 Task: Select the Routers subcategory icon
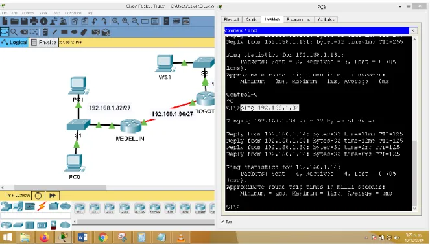[6, 225]
